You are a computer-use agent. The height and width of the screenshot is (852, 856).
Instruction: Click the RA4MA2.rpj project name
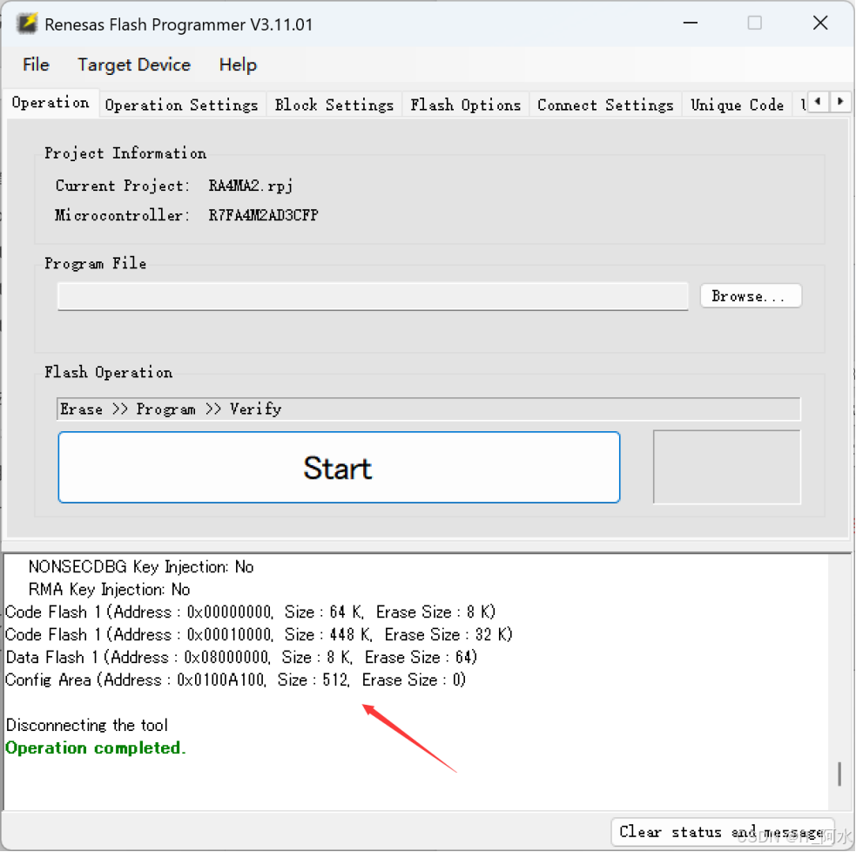pyautogui.click(x=251, y=186)
